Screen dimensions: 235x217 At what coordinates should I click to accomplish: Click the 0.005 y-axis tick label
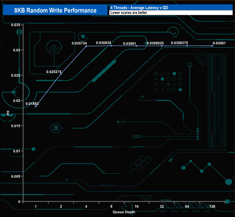tap(16, 176)
